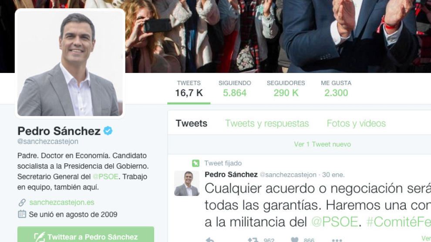Click the tweet author avatar thumbnail
This screenshot has height=242, width=431.
coord(187,183)
